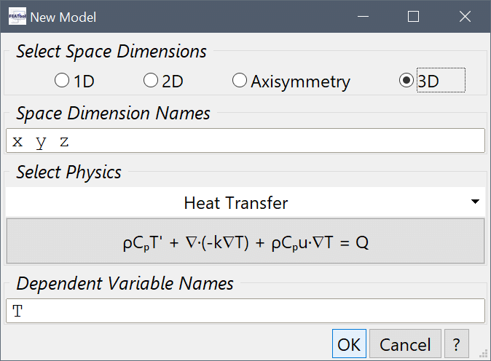491x361 pixels.
Task: Open the Heat Transfer physics dropdown
Action: pos(236,203)
